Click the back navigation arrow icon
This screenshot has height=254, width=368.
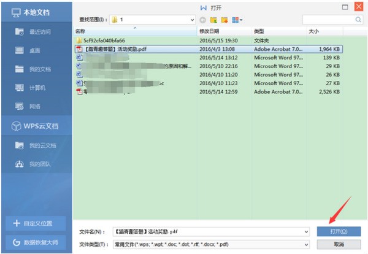coord(202,20)
